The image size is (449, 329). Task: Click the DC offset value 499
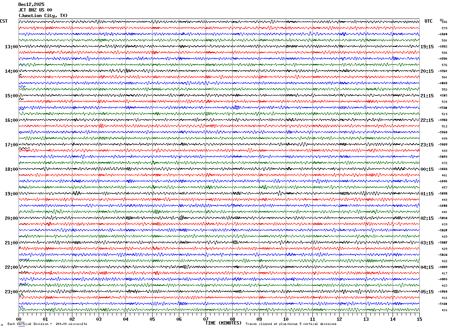pos(444,139)
